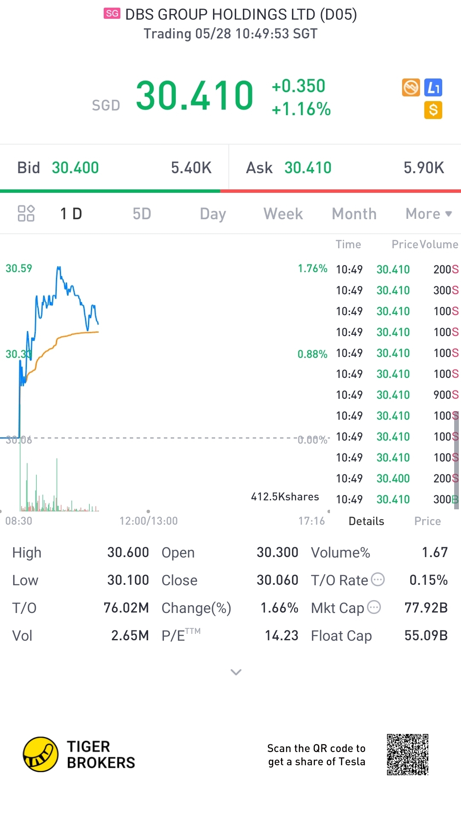Tap the 30.59 chart price label
The width and height of the screenshot is (461, 819).
19,269
